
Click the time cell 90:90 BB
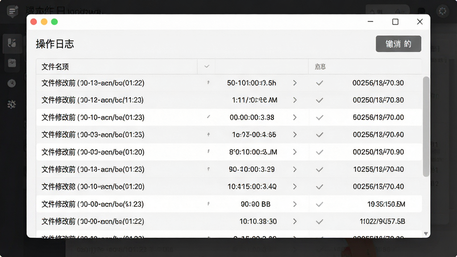click(256, 204)
